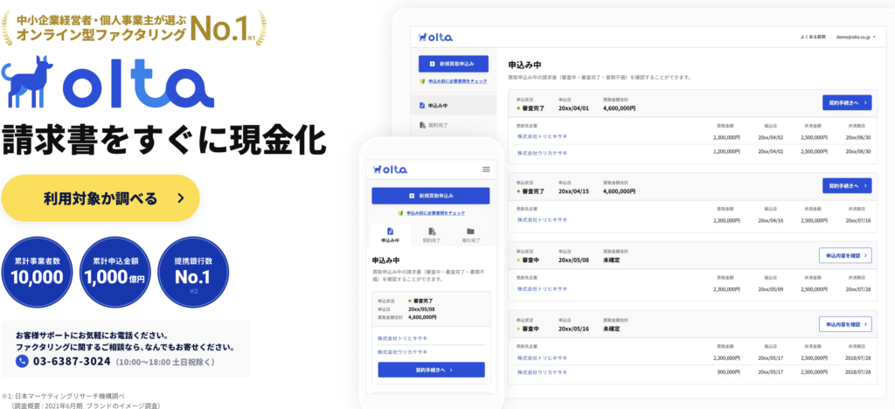Switch to 契約完了 tab in mobile mockup
Viewport: 895px width, 409px height.
click(x=431, y=234)
